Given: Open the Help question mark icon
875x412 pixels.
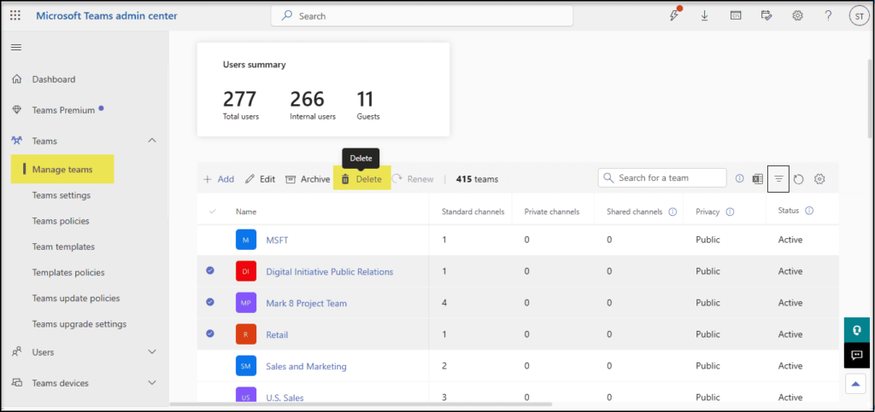Looking at the screenshot, I should point(828,15).
